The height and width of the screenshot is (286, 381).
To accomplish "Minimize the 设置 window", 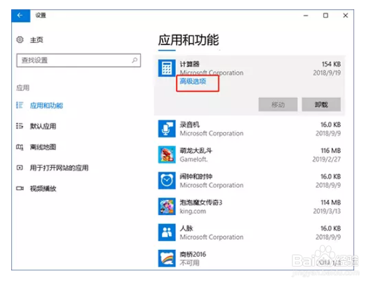I will point(306,16).
